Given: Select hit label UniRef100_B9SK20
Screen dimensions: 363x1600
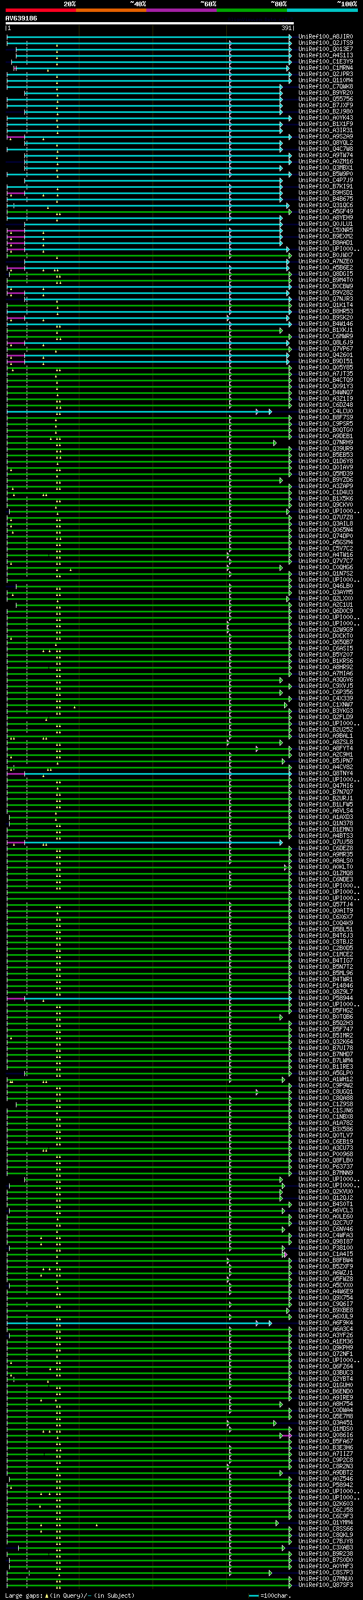Looking at the screenshot, I should 325,317.
